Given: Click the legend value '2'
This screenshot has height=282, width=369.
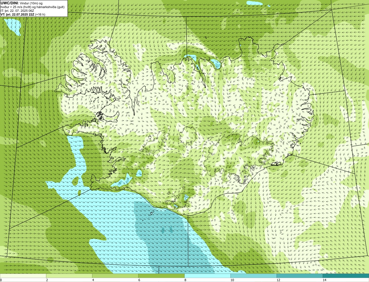Looking at the screenshot, I should pos(47,280).
